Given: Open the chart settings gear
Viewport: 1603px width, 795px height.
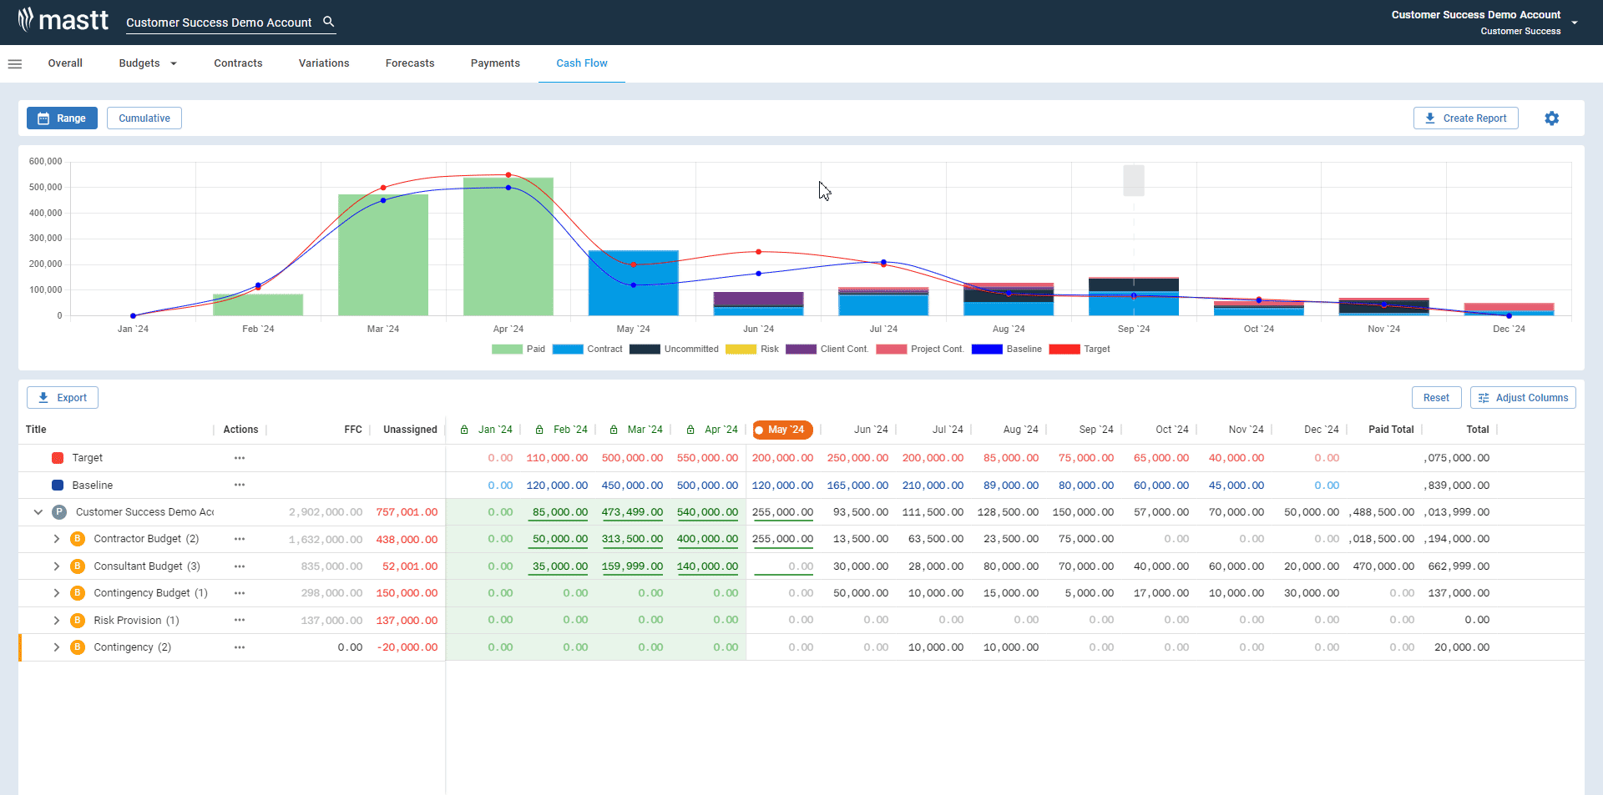Looking at the screenshot, I should pos(1551,118).
